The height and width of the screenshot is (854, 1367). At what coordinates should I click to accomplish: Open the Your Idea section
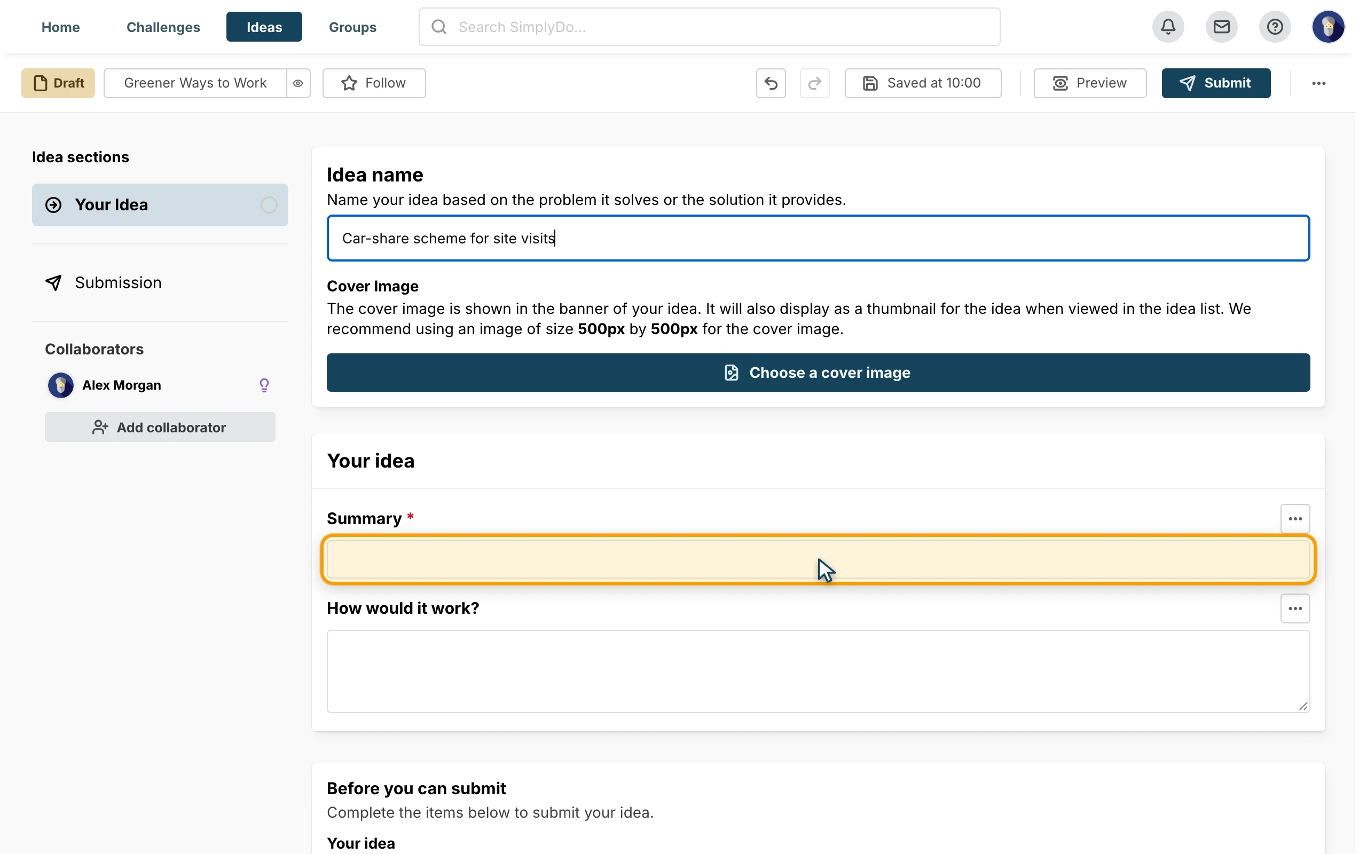coord(160,205)
